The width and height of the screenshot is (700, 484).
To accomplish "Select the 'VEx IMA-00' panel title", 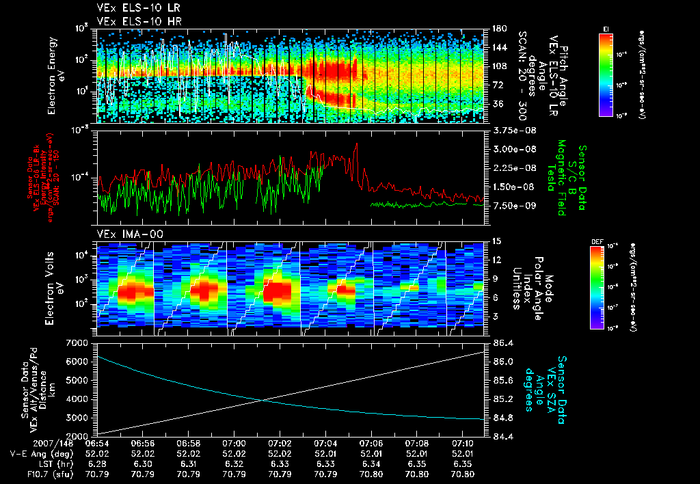I will (130, 234).
